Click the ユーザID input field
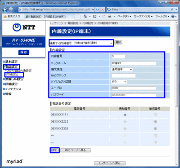180x168 pixels. tap(134, 88)
